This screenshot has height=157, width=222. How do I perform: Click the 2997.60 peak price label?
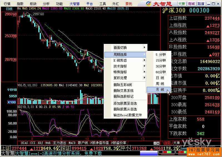point(38,14)
